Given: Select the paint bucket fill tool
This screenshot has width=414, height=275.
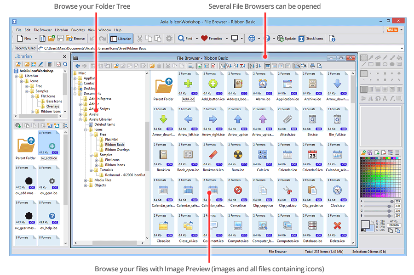Looking at the screenshot, I should click(x=399, y=57).
